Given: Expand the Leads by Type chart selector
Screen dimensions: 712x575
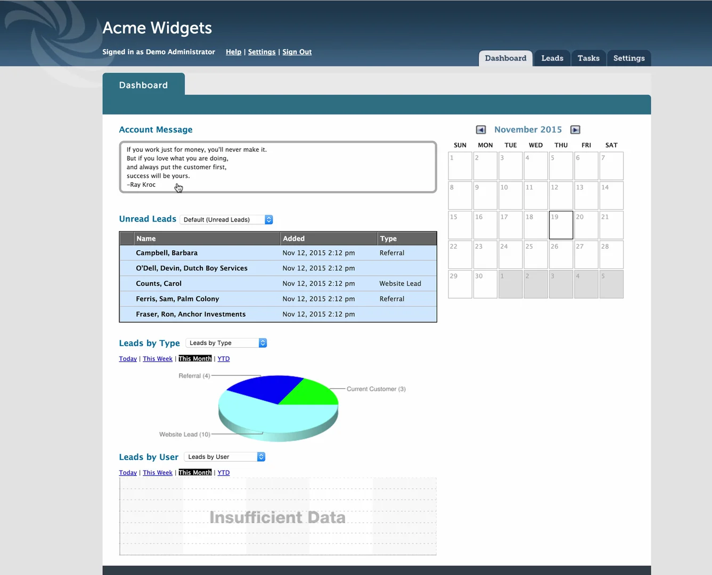Looking at the screenshot, I should click(226, 343).
